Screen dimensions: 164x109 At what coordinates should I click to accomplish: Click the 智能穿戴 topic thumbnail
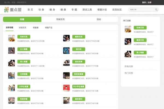(11, 101)
